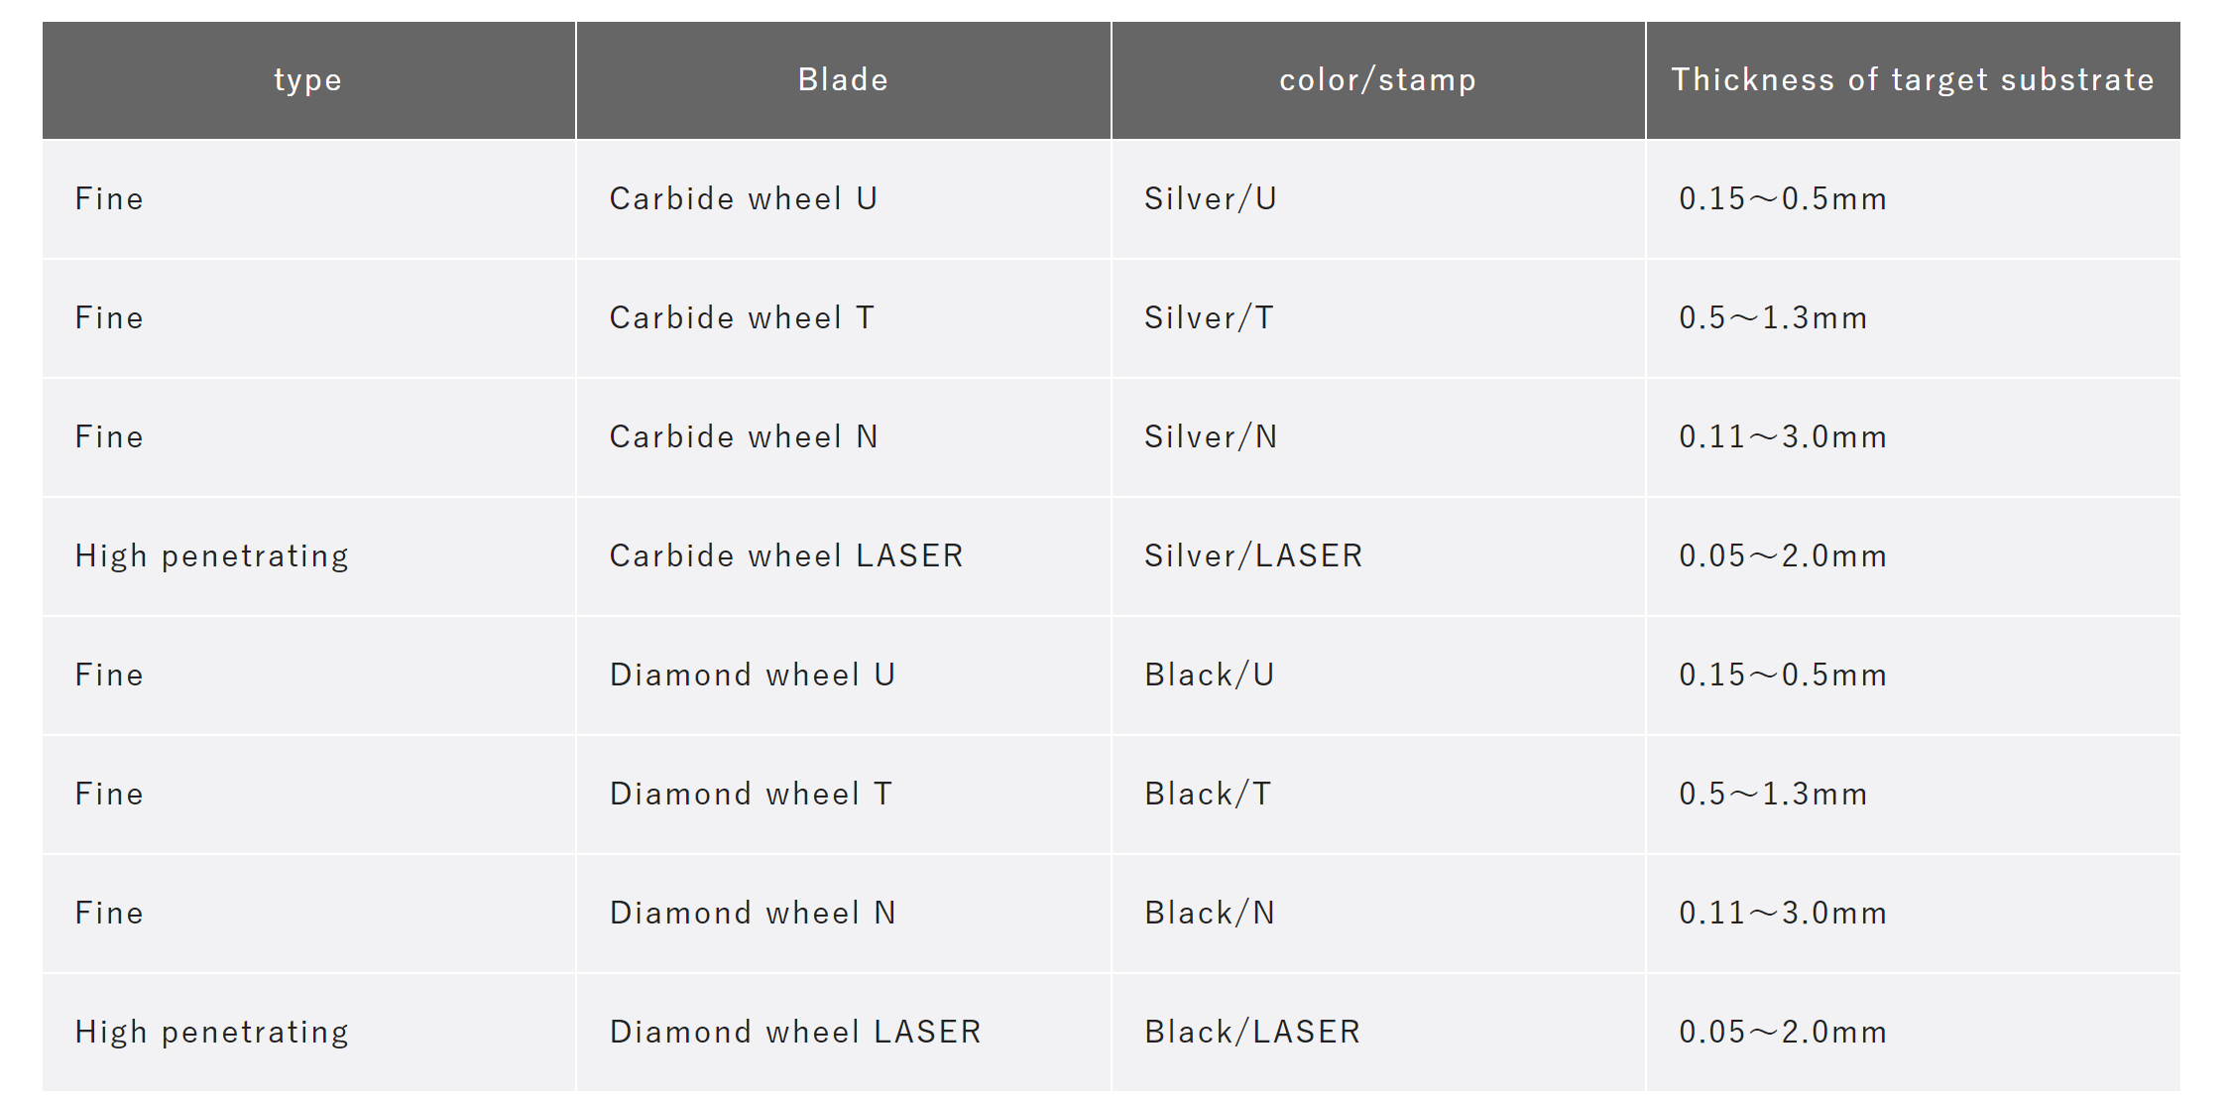Click thickness value in Black/N row
2229x1106 pixels.
point(1783,914)
